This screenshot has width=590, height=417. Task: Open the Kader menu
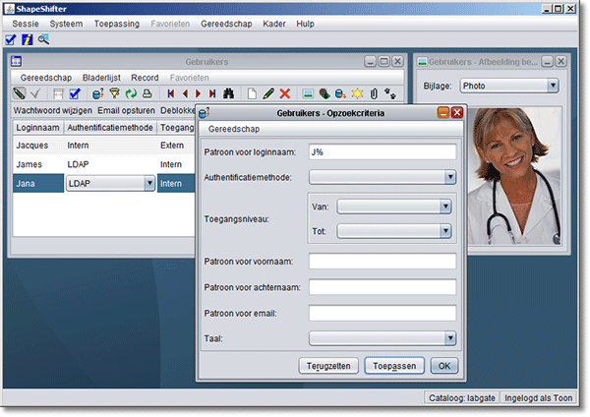[x=274, y=24]
